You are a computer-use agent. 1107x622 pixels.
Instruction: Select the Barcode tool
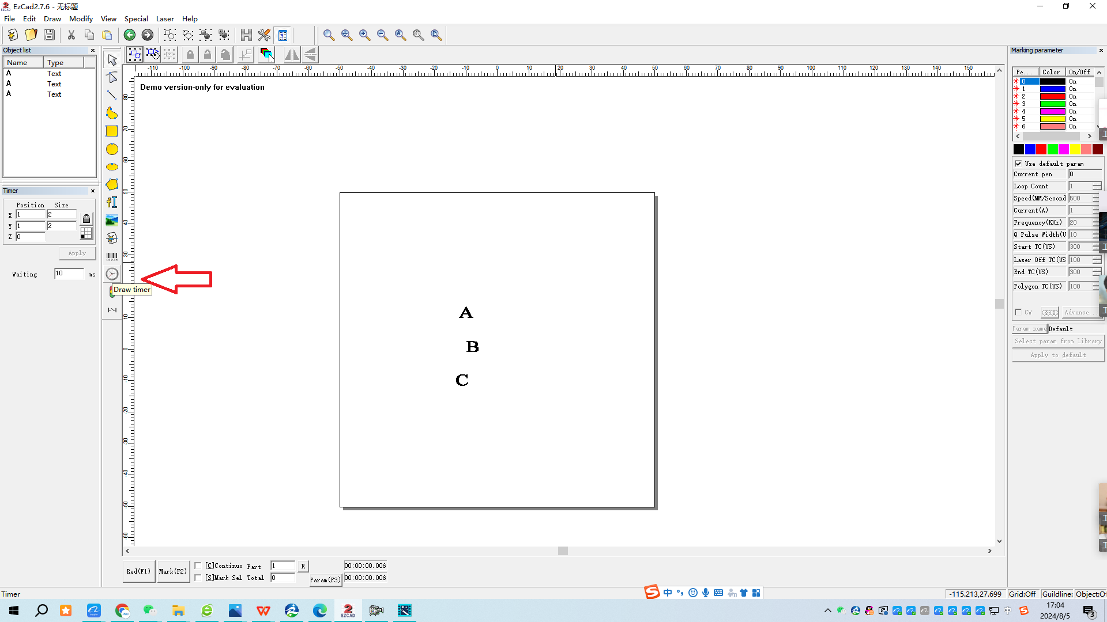[112, 256]
